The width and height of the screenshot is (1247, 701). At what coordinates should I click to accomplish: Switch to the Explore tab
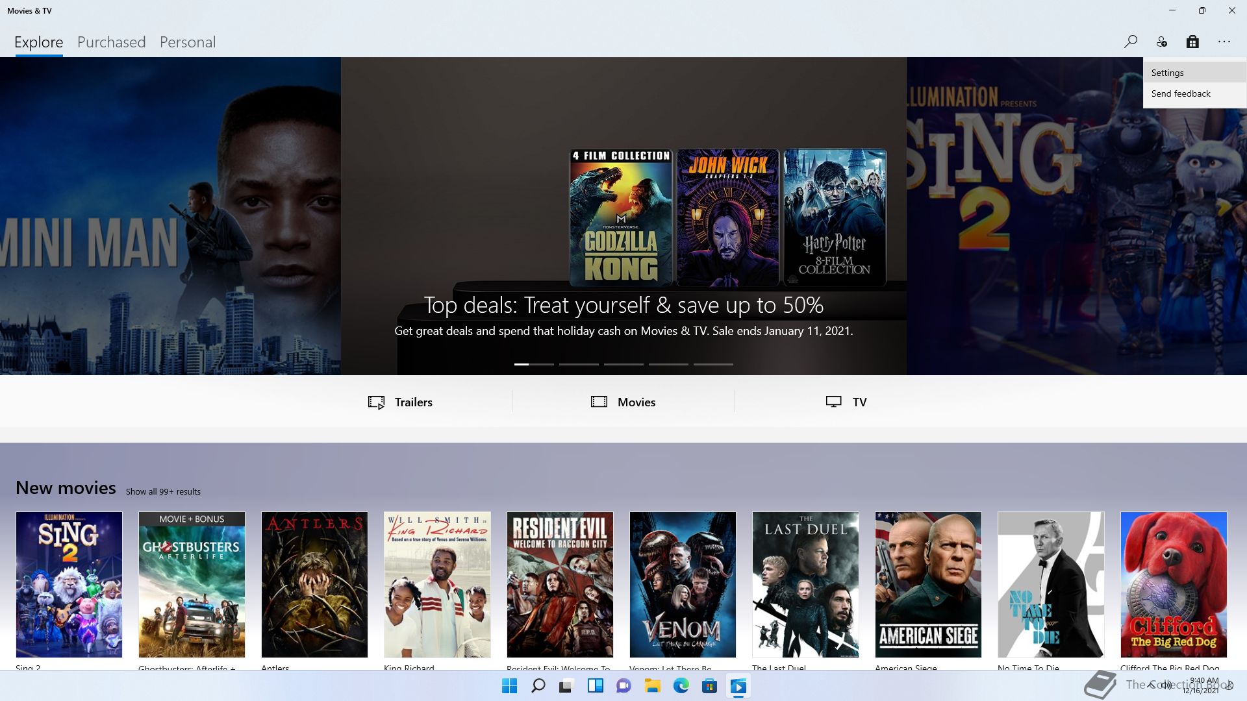point(39,42)
